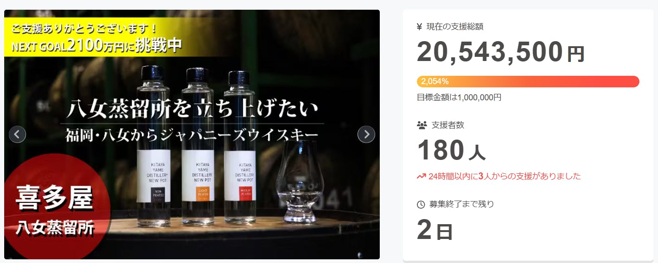Image resolution: width=658 pixels, height=263 pixels.
Task: Click the NON-PEATED bottle in image
Action: click(153, 146)
